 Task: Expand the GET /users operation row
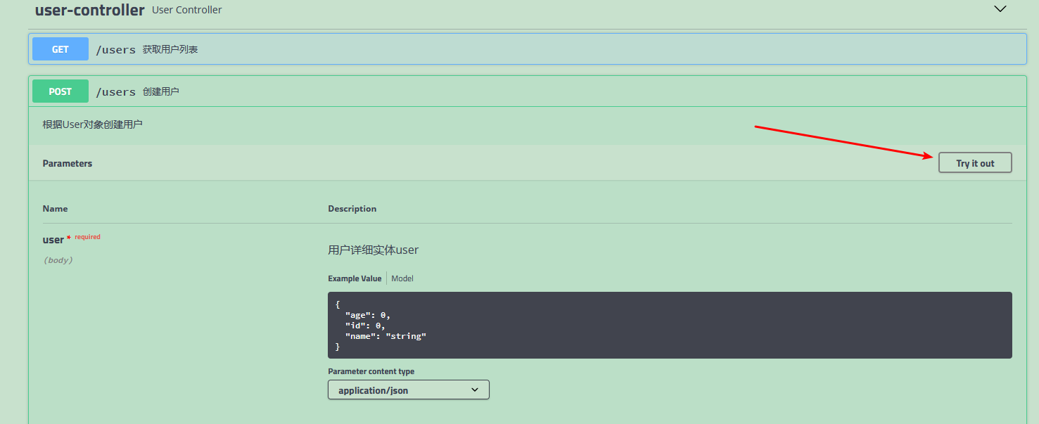(x=528, y=49)
